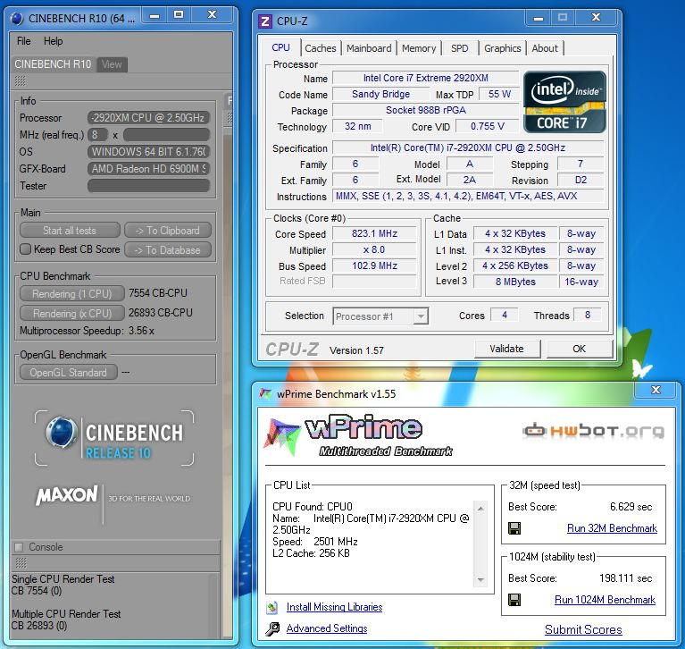Click the Sandy Bridge code name value
The height and width of the screenshot is (649, 685).
(x=380, y=94)
